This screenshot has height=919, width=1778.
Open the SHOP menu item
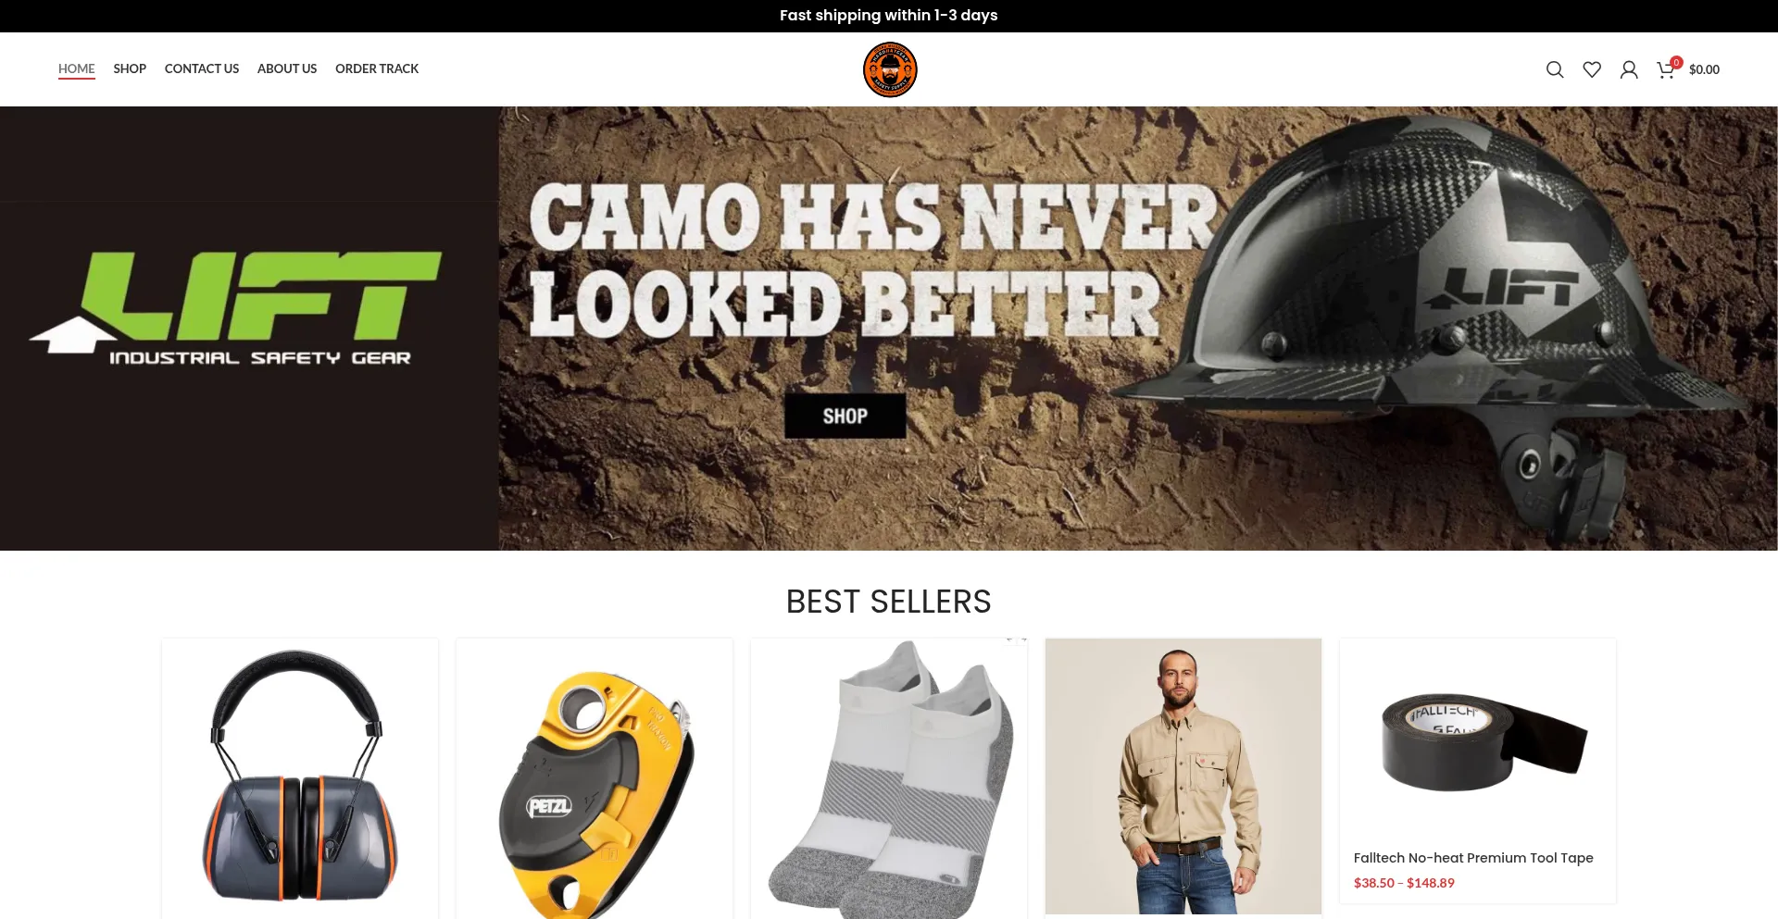click(x=130, y=68)
